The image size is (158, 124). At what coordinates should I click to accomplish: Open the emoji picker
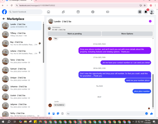coord(146,114)
